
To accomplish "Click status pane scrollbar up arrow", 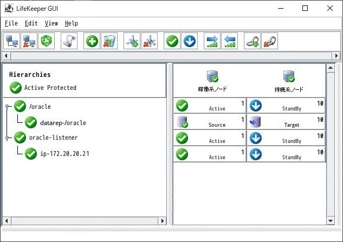I will click(331, 68).
